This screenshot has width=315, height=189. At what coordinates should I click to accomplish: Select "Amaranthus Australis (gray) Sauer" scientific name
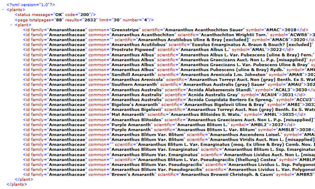(x=224, y=85)
